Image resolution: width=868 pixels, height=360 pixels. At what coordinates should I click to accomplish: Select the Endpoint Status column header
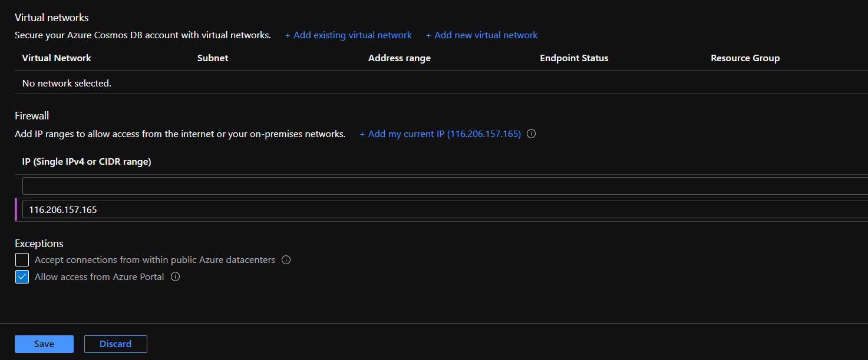(x=574, y=58)
